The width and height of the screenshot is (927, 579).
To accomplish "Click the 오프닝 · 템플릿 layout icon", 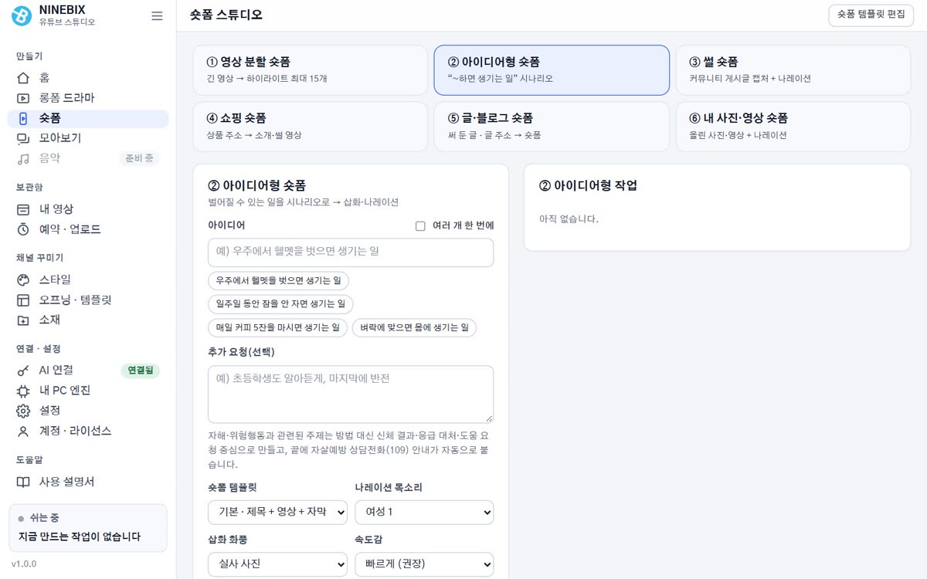I will 23,300.
